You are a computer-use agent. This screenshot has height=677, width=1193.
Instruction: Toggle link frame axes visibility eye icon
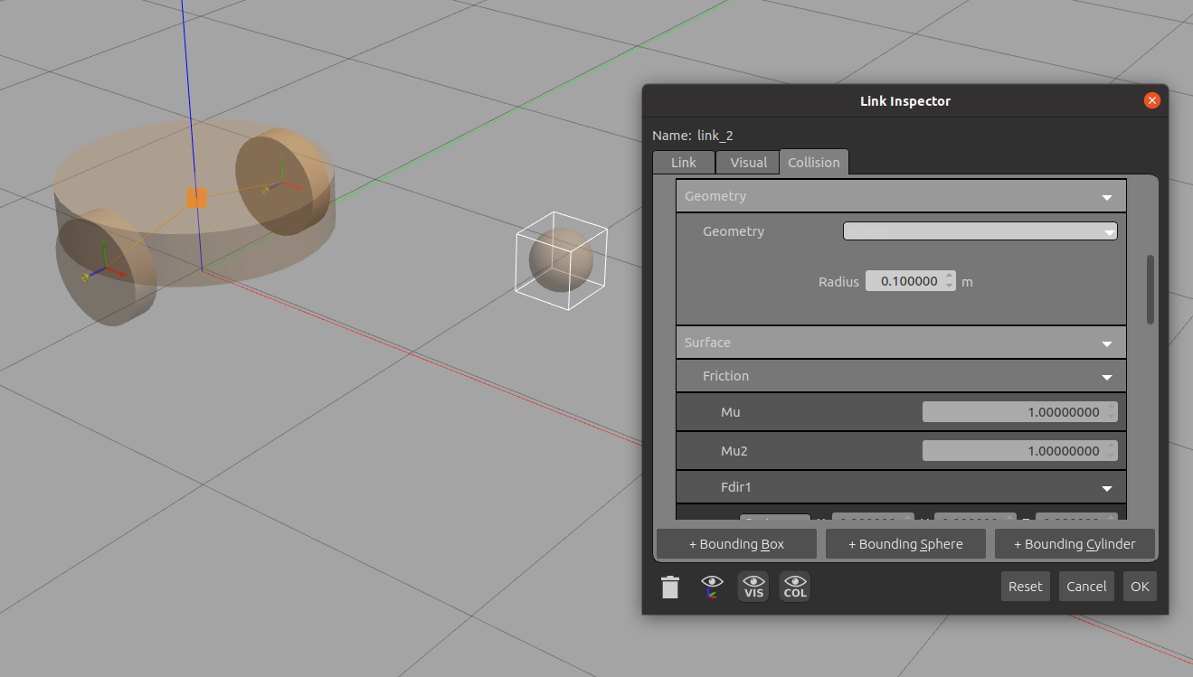[x=713, y=587]
